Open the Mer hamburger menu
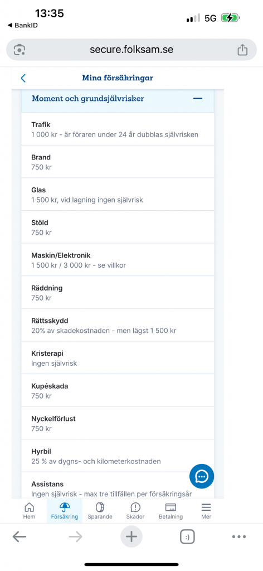 (x=206, y=511)
